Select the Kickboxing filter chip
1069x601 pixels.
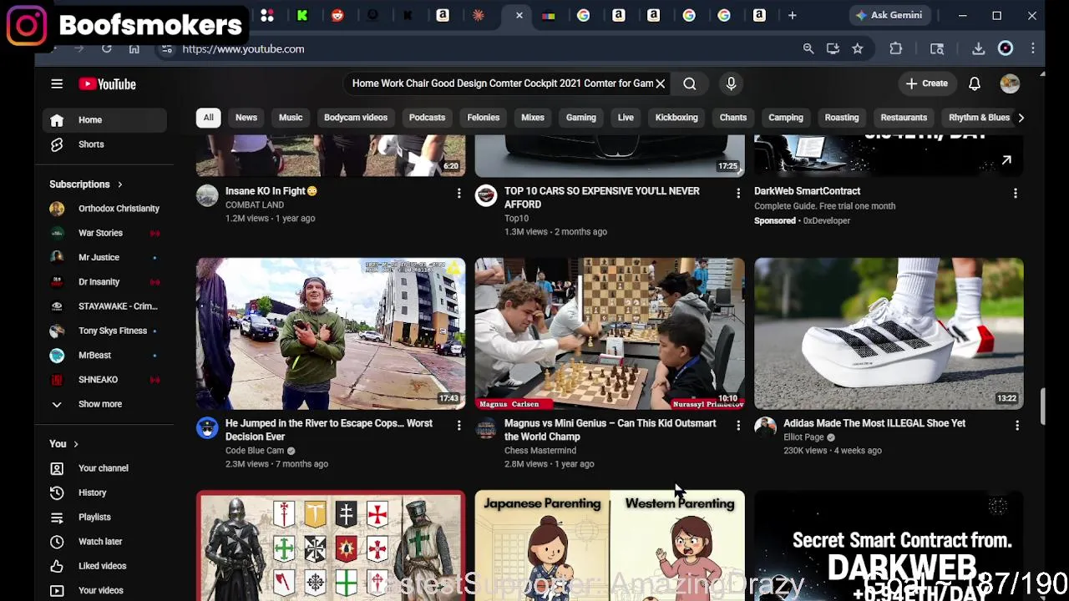pyautogui.click(x=676, y=118)
